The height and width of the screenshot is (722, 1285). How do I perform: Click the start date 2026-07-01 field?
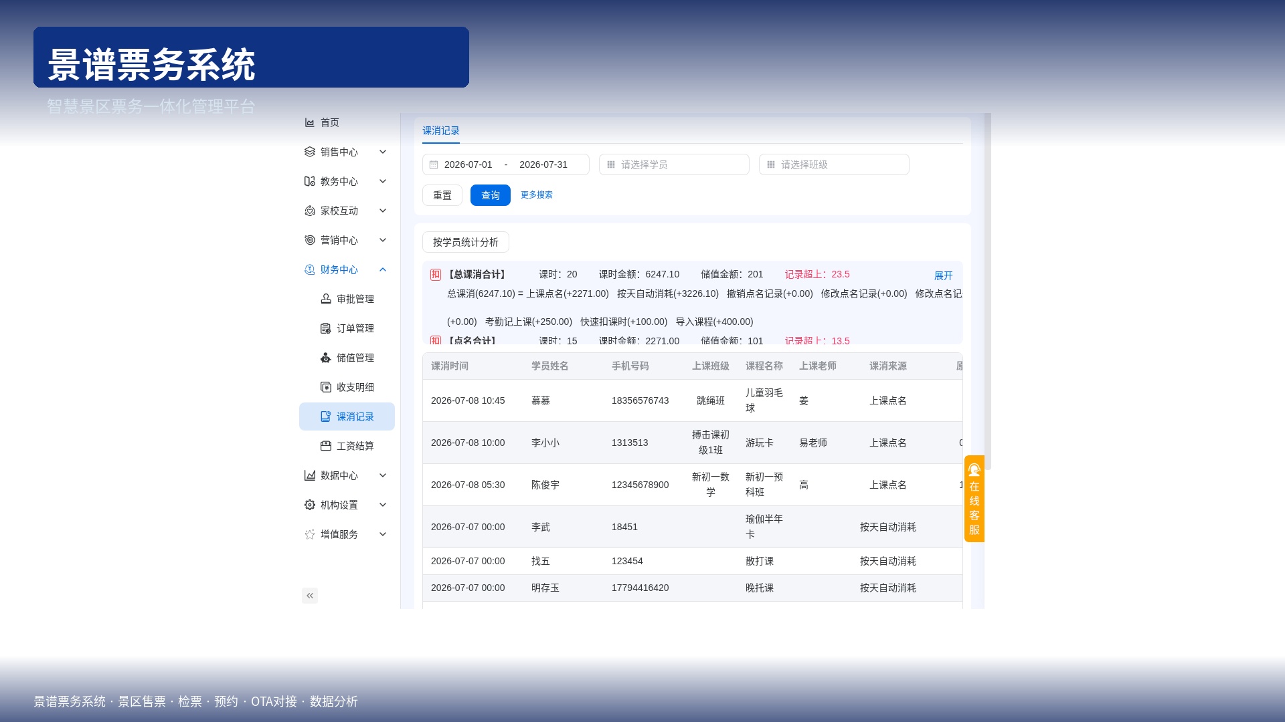468,164
